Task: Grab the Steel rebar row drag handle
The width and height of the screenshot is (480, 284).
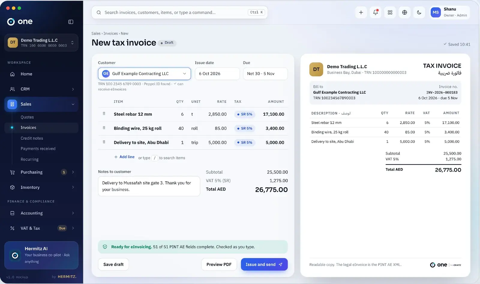Action: click(x=104, y=114)
